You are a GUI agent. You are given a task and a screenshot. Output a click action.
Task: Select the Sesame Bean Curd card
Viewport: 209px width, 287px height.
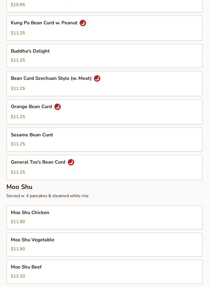pyautogui.click(x=104, y=140)
